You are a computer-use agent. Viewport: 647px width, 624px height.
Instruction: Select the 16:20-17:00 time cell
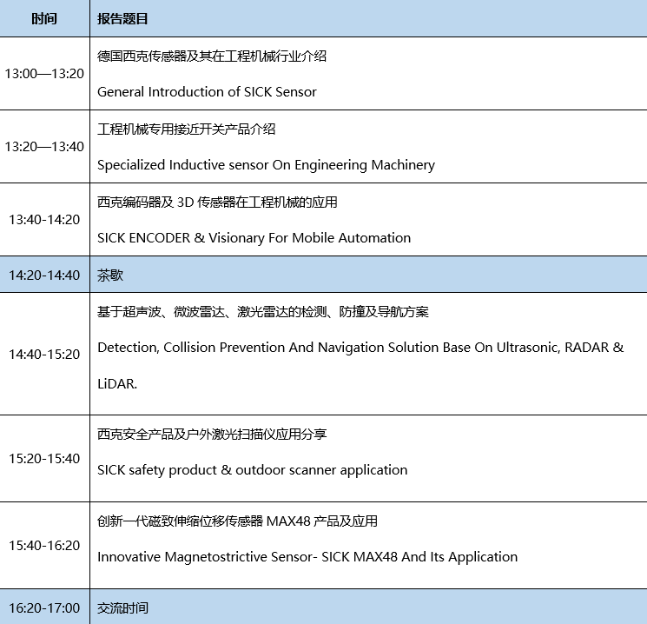point(44,607)
